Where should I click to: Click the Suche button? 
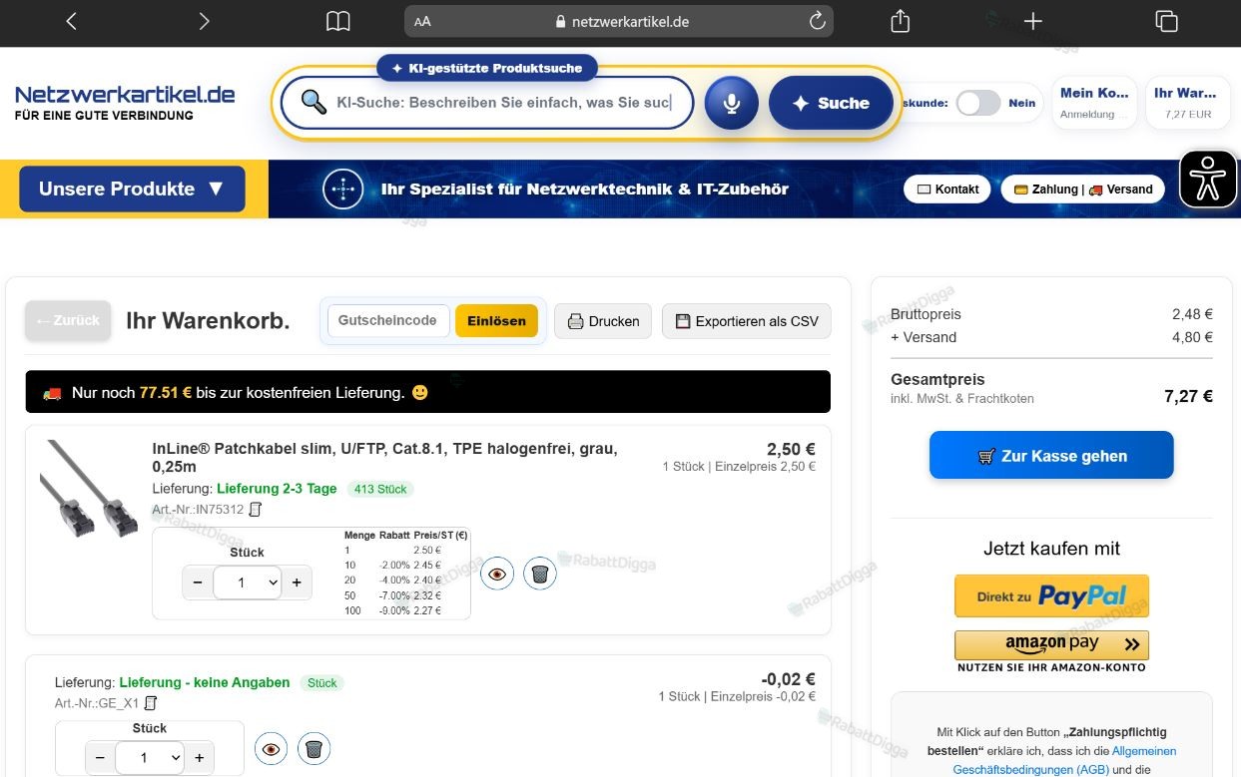coord(831,103)
